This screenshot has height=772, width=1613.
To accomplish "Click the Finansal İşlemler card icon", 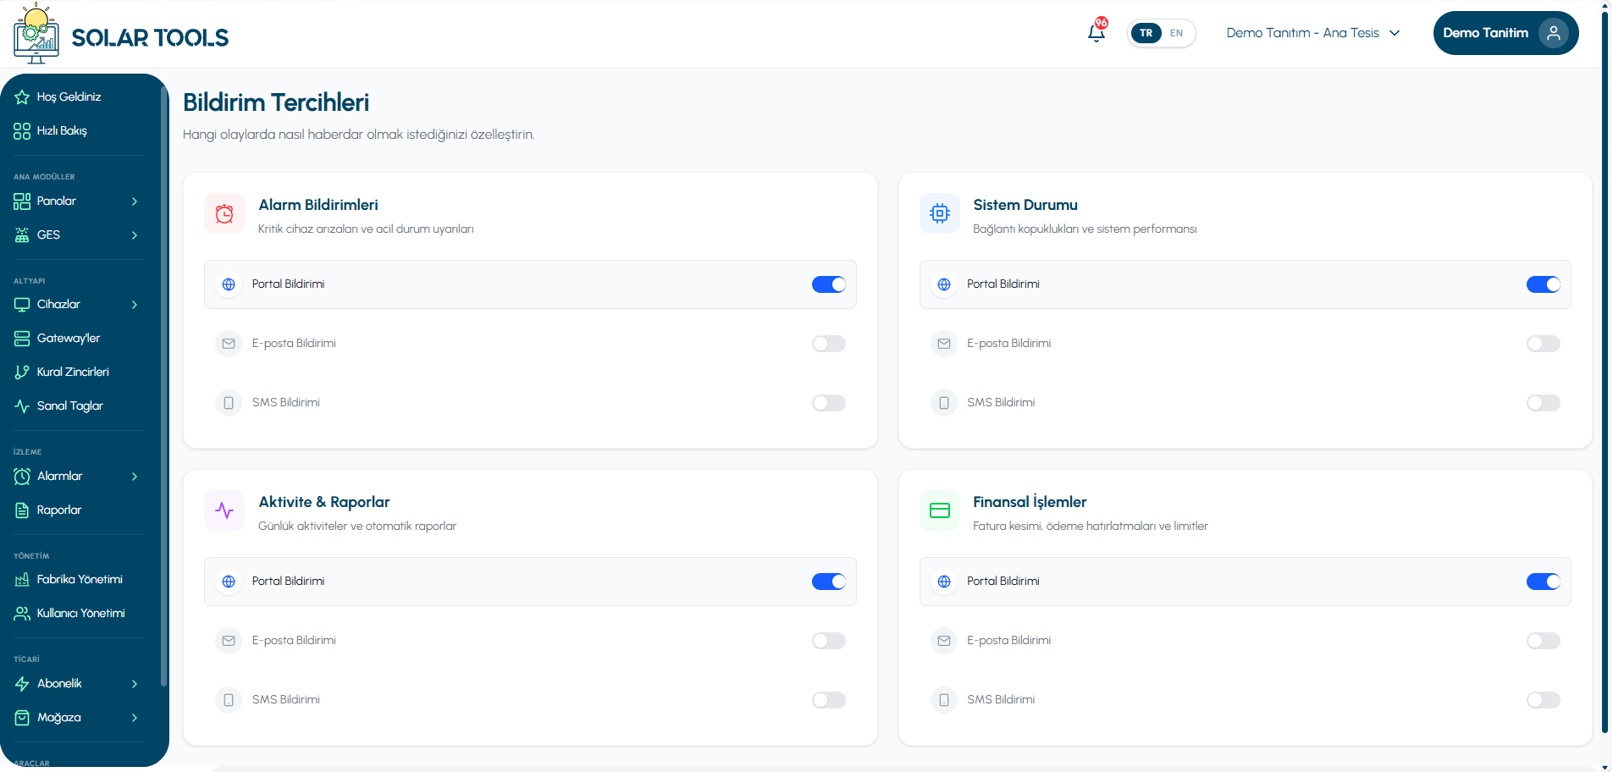I will 940,510.
